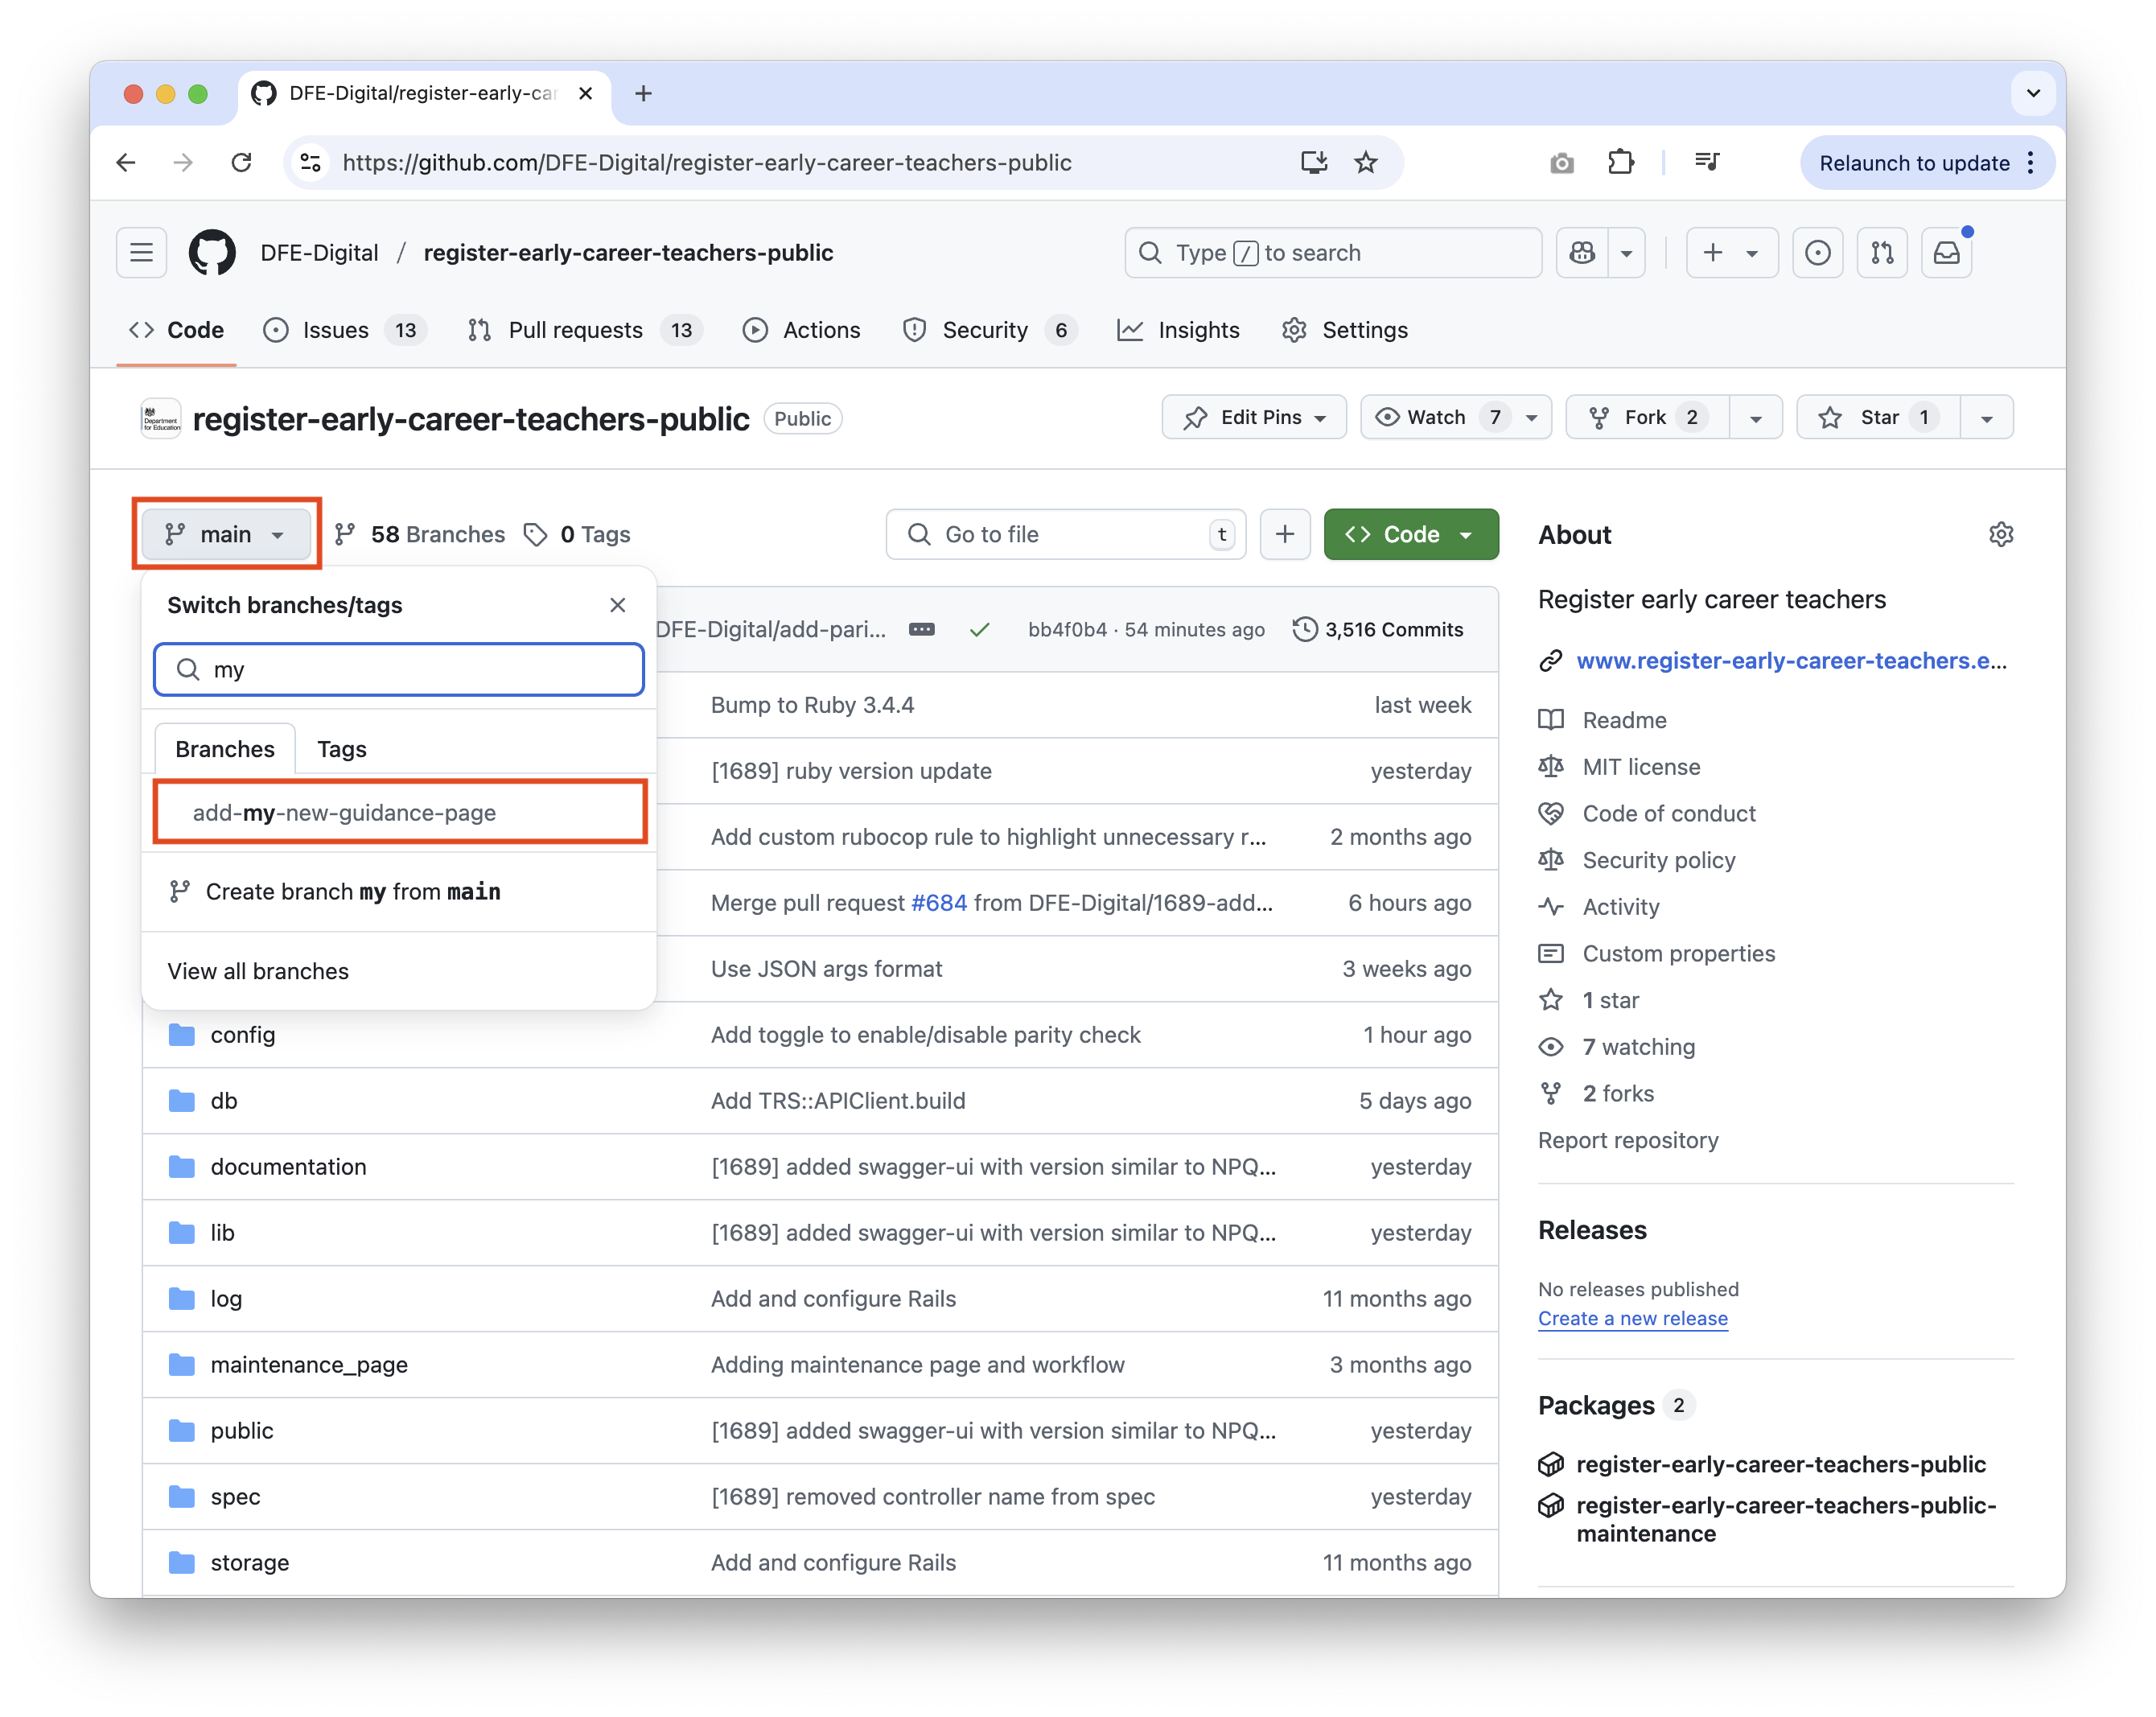The height and width of the screenshot is (1717, 2156).
Task: Open the config folder
Action: click(x=242, y=1034)
